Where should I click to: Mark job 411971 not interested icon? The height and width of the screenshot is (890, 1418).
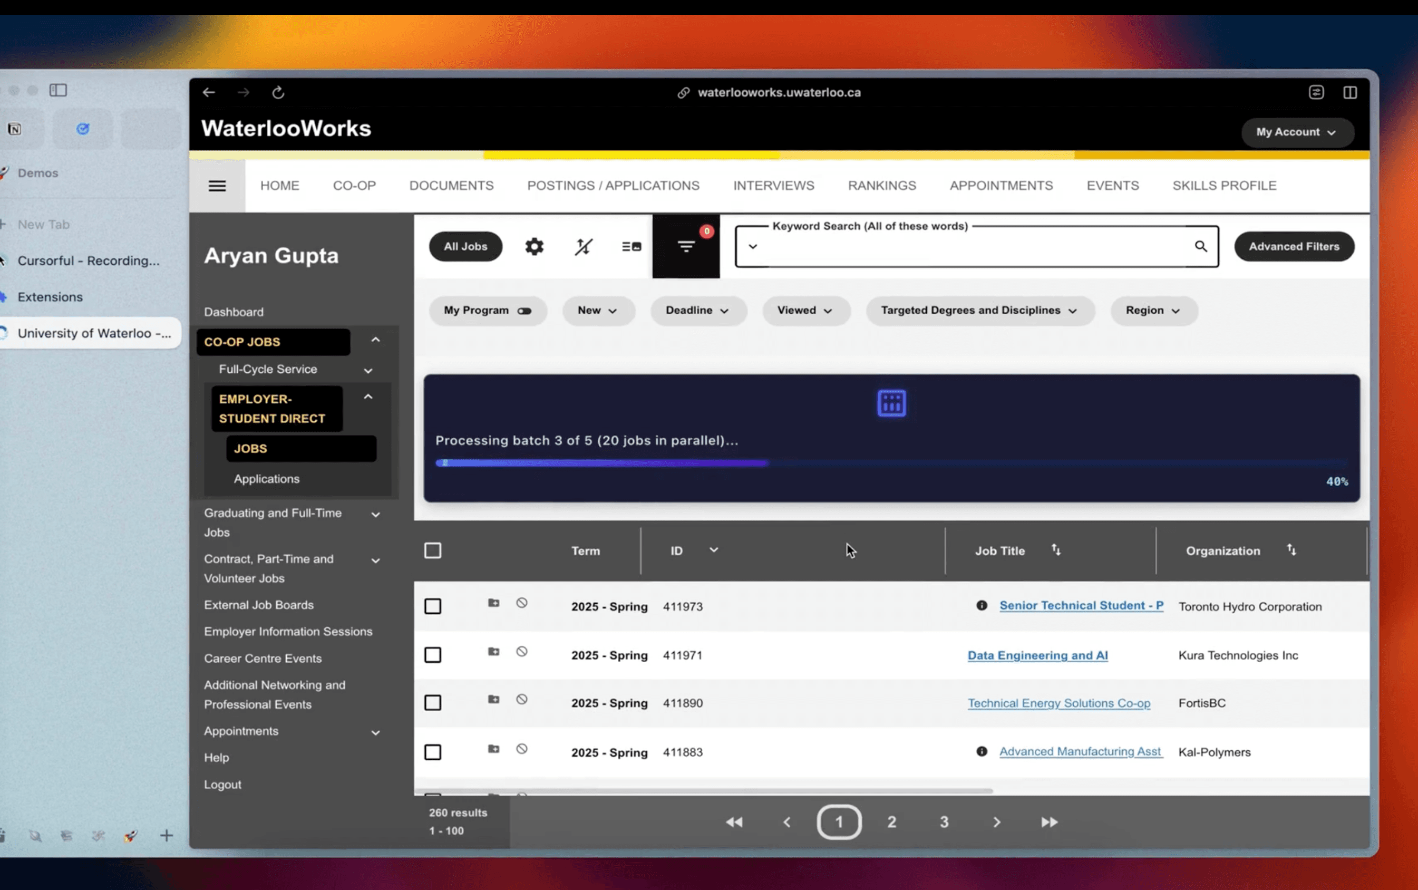pyautogui.click(x=521, y=652)
